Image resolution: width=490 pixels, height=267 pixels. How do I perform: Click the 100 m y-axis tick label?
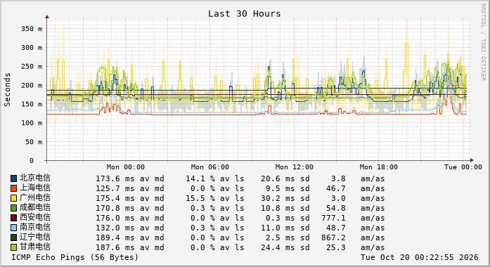pos(32,123)
